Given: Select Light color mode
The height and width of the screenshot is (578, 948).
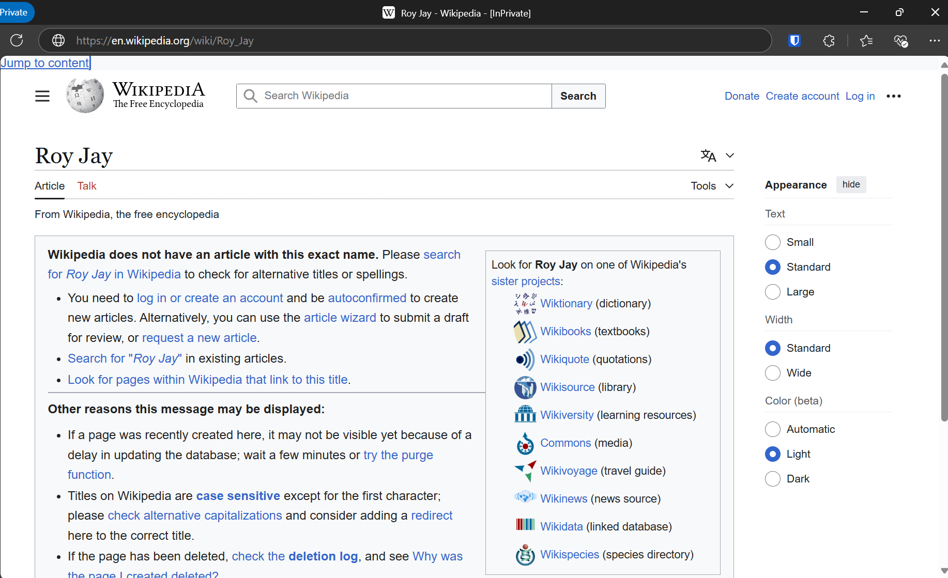Looking at the screenshot, I should click(773, 454).
